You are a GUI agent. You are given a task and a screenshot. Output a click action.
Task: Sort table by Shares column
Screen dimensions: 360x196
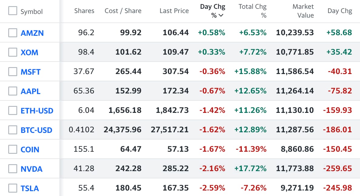(x=84, y=11)
